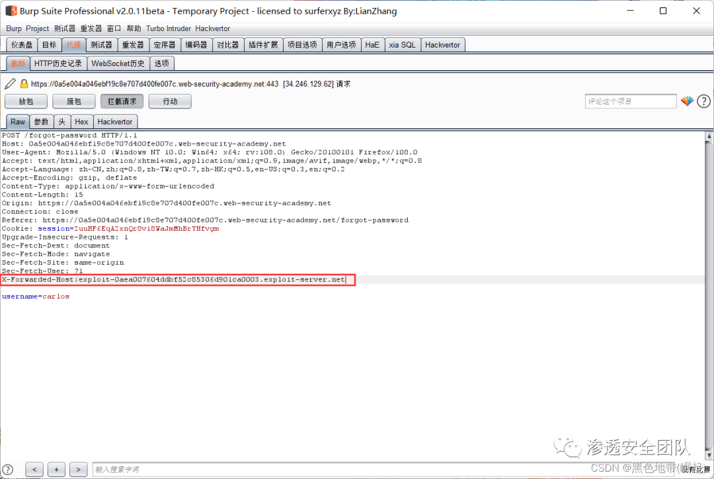The width and height of the screenshot is (714, 479).
Task: Open the 窗口 menu
Action: (114, 28)
